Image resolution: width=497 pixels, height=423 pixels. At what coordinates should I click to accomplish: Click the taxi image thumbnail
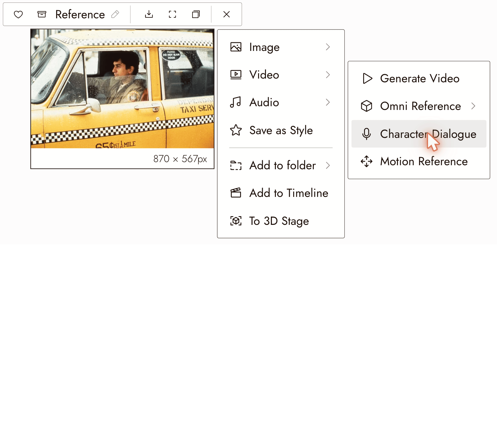(122, 89)
